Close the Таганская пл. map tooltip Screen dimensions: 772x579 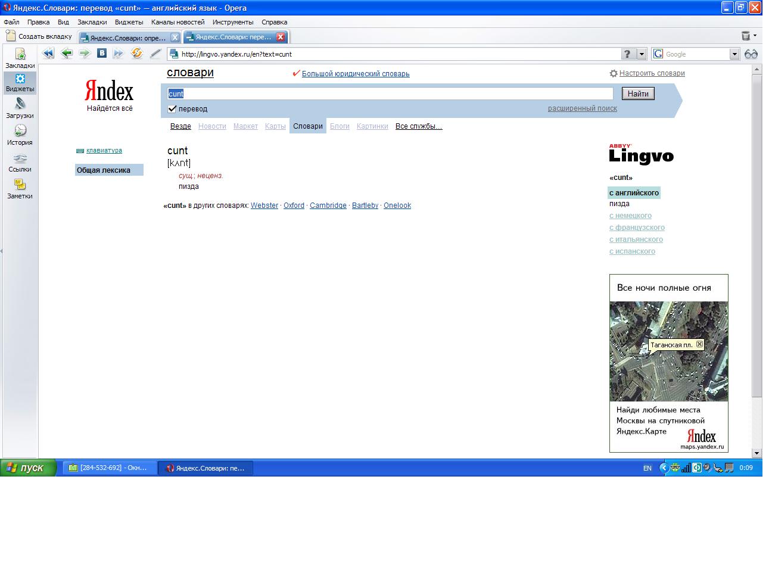coord(699,344)
